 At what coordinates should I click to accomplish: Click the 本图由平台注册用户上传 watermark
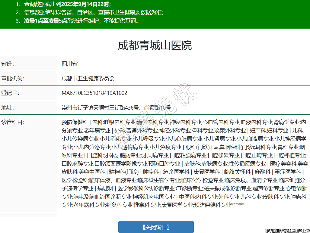point(287,231)
